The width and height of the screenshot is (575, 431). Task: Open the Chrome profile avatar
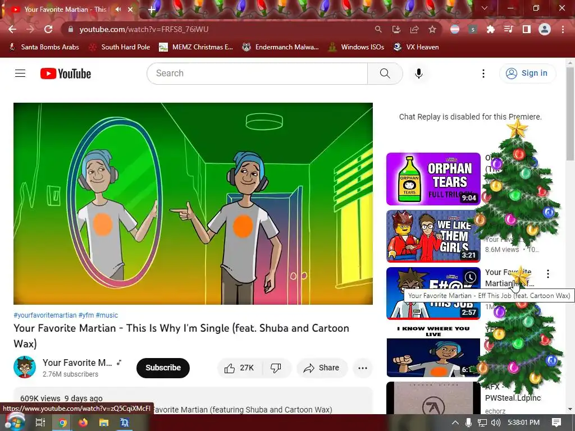click(545, 29)
